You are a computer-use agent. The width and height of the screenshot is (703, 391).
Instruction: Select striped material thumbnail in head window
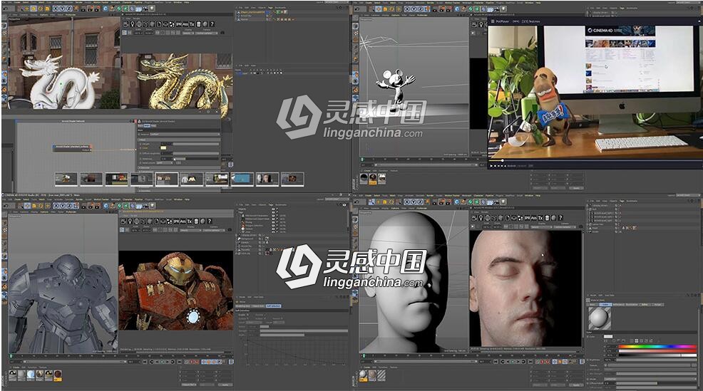(381, 375)
